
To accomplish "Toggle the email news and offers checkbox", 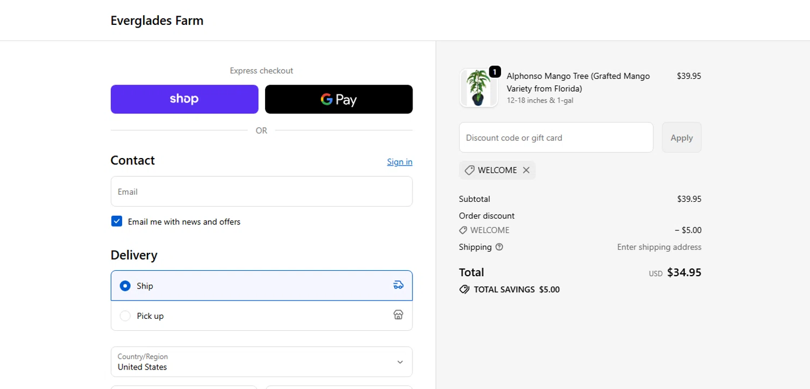I will pos(117,221).
